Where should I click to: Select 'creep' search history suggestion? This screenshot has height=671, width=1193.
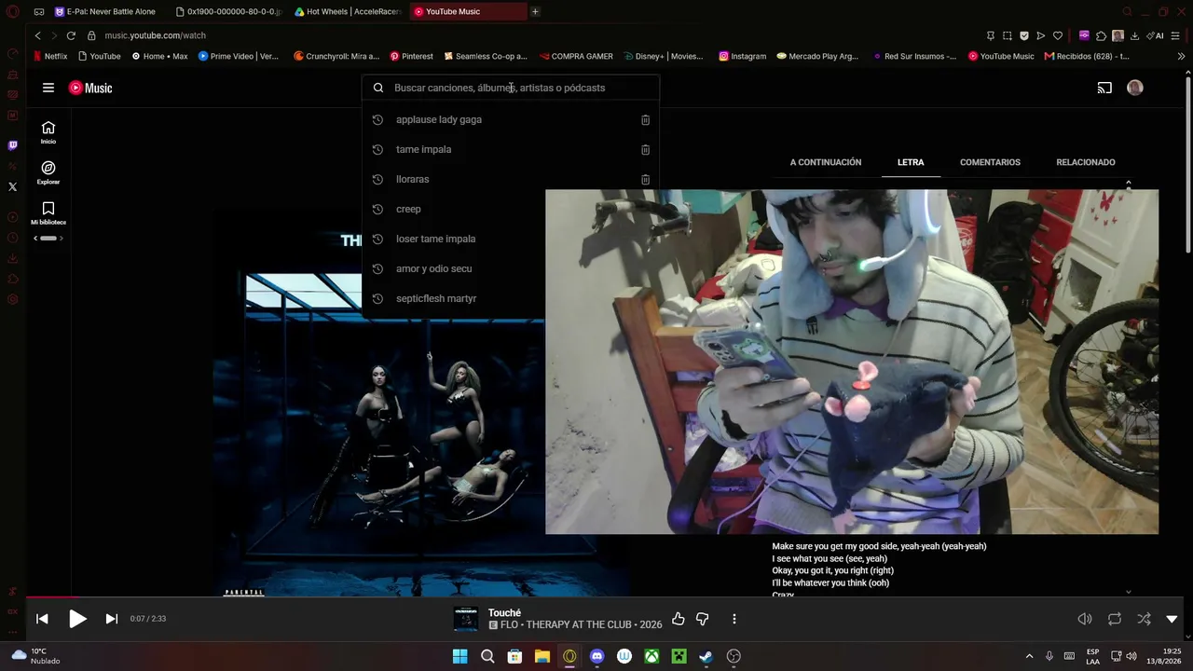(511, 209)
